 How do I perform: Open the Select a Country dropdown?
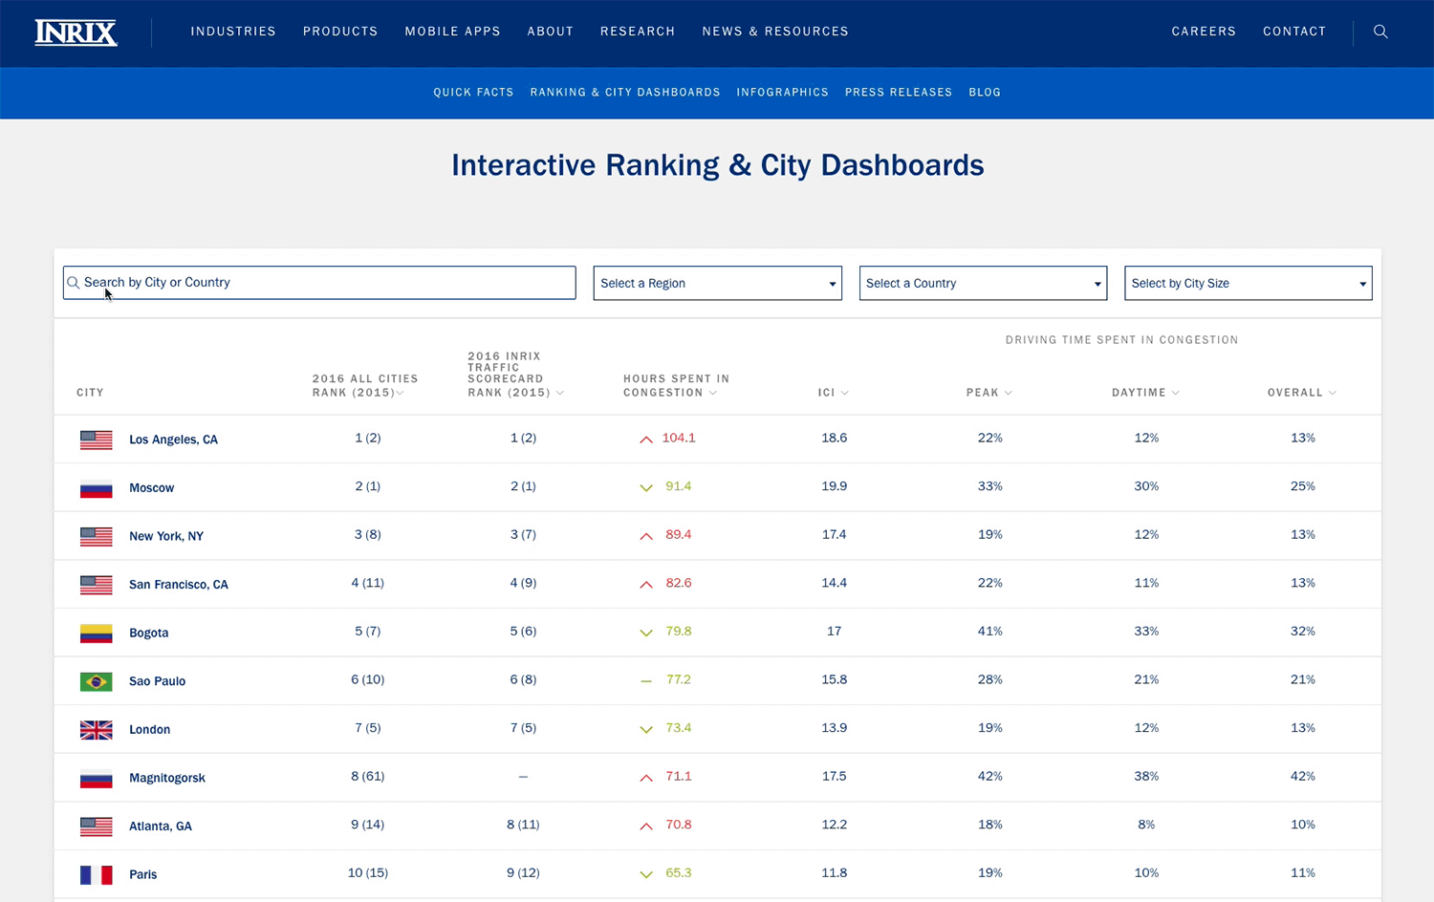[983, 283]
